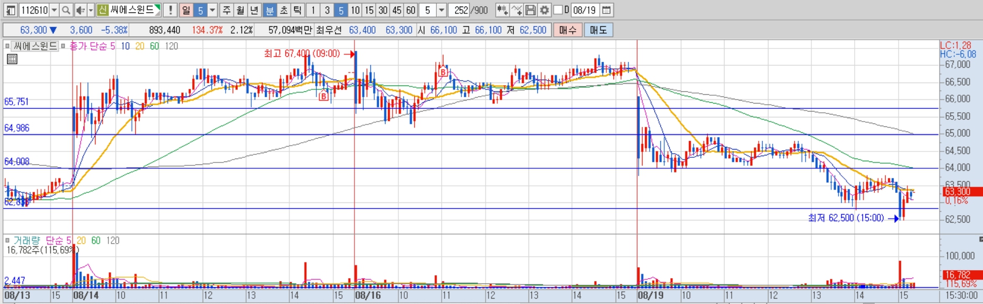Click the custom interval field showing 5

pyautogui.click(x=428, y=10)
